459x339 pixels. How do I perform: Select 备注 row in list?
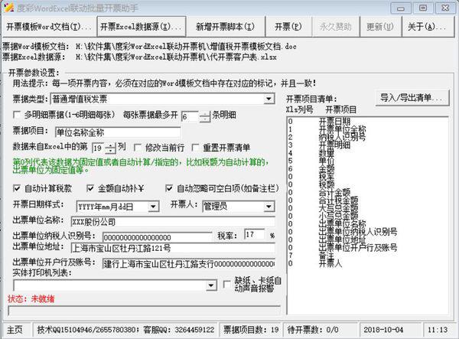(367, 256)
